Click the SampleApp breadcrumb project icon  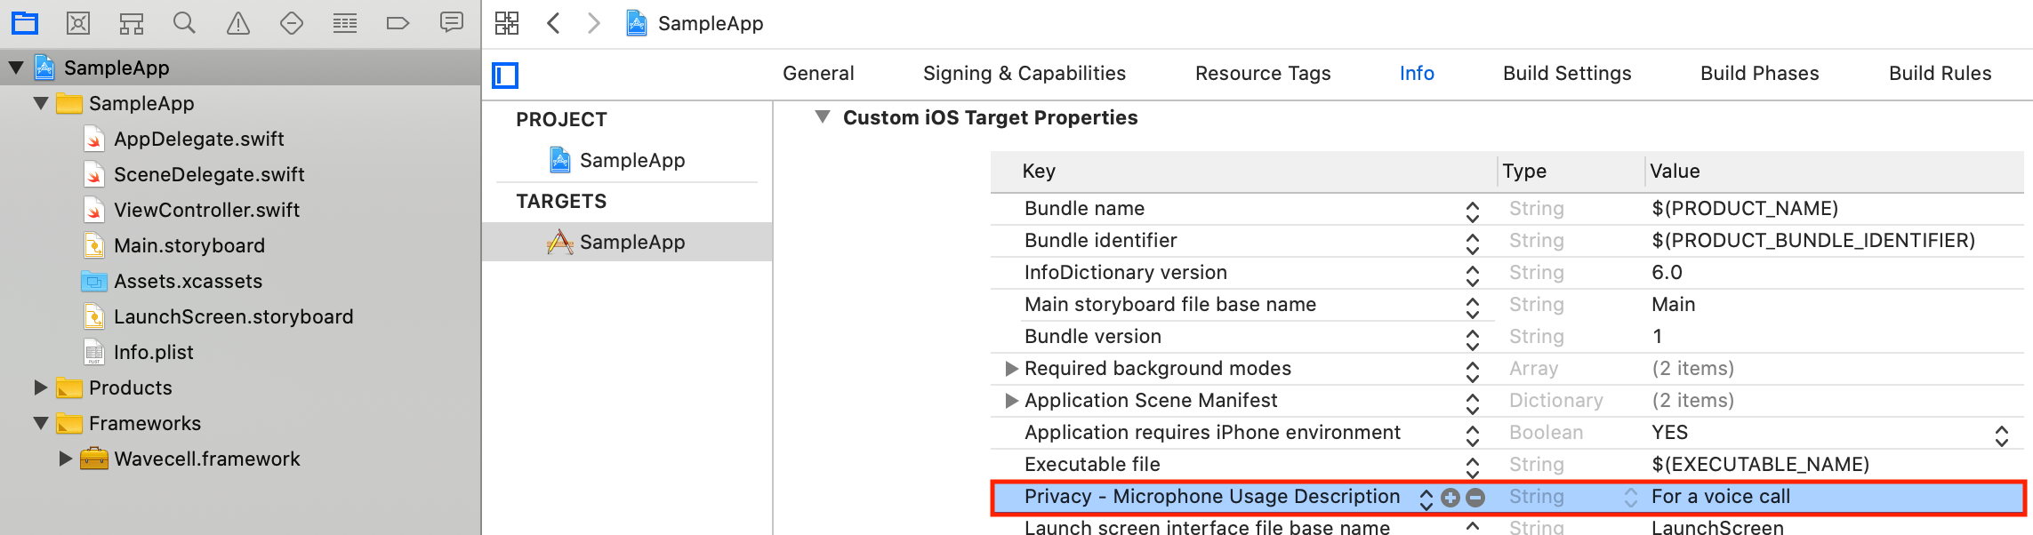tap(637, 23)
